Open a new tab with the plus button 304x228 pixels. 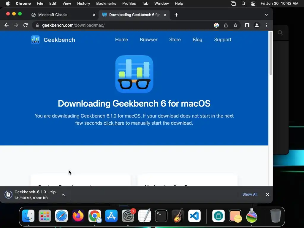pos(176,15)
